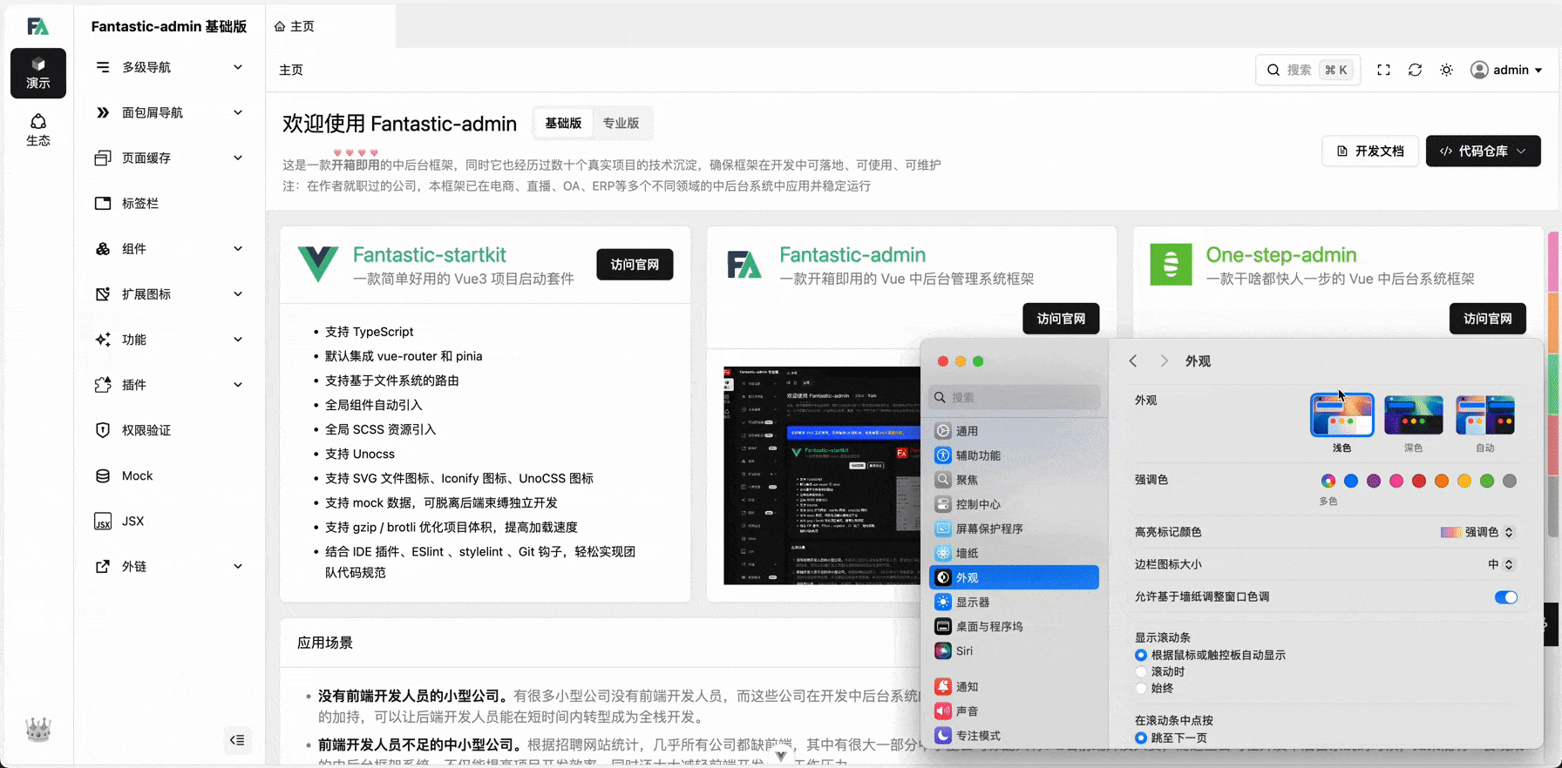Select the 滚动时 scroll bar option
This screenshot has height=768, width=1562.
pos(1141,672)
